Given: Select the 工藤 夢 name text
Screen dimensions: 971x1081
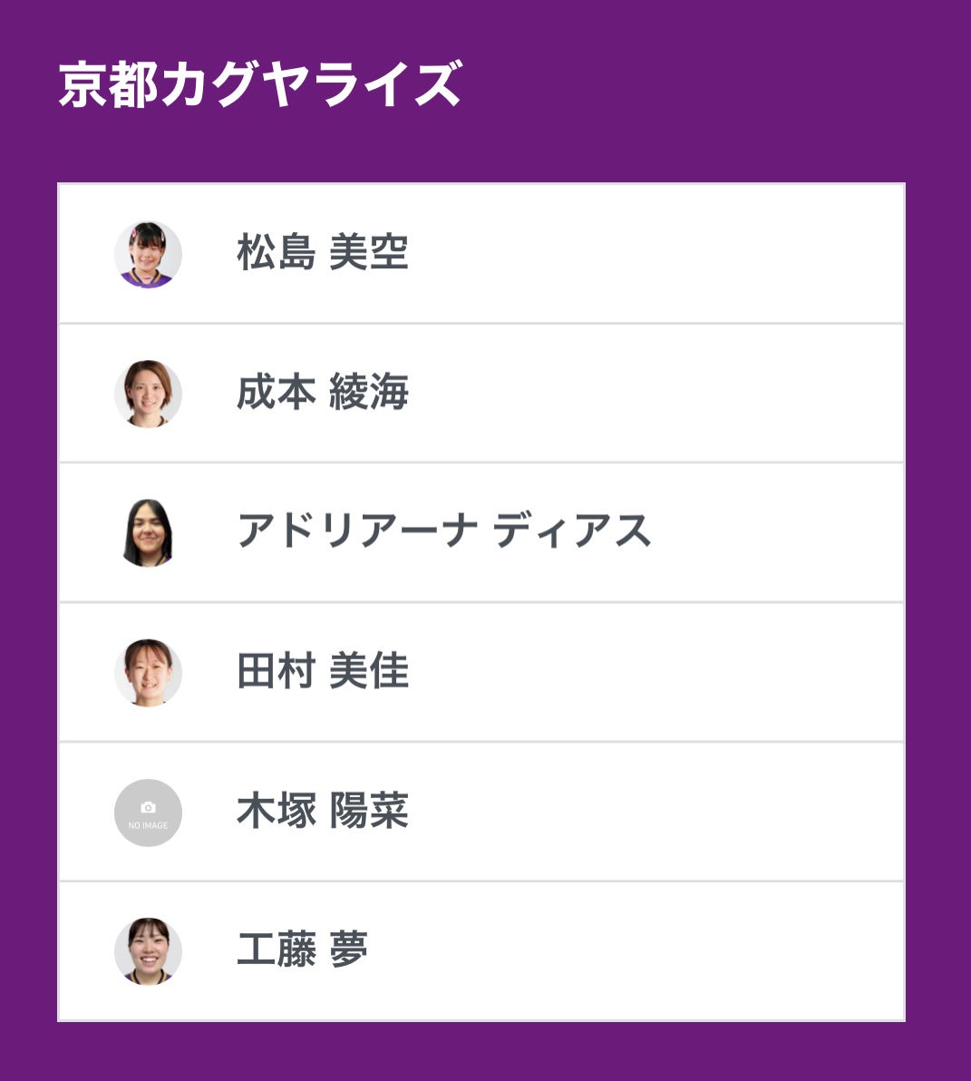Looking at the screenshot, I should (x=302, y=950).
